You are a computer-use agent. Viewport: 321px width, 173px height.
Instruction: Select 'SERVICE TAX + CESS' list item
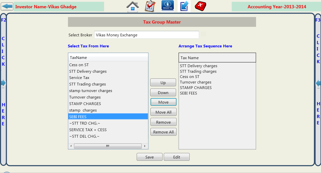[88, 130]
